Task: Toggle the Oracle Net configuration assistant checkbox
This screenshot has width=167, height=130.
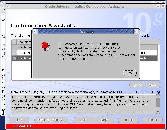Action: pos(14,53)
